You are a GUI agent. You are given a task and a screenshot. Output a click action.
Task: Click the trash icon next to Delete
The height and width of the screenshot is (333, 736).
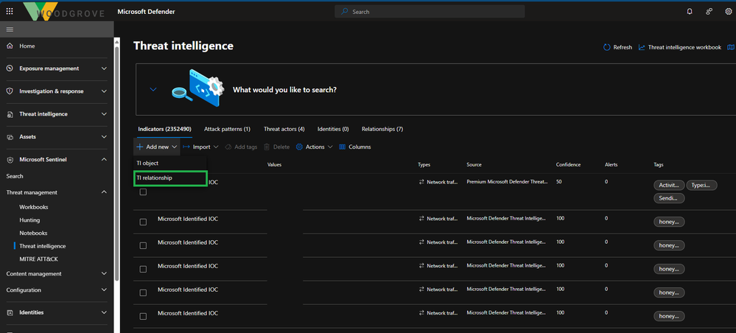pyautogui.click(x=267, y=147)
